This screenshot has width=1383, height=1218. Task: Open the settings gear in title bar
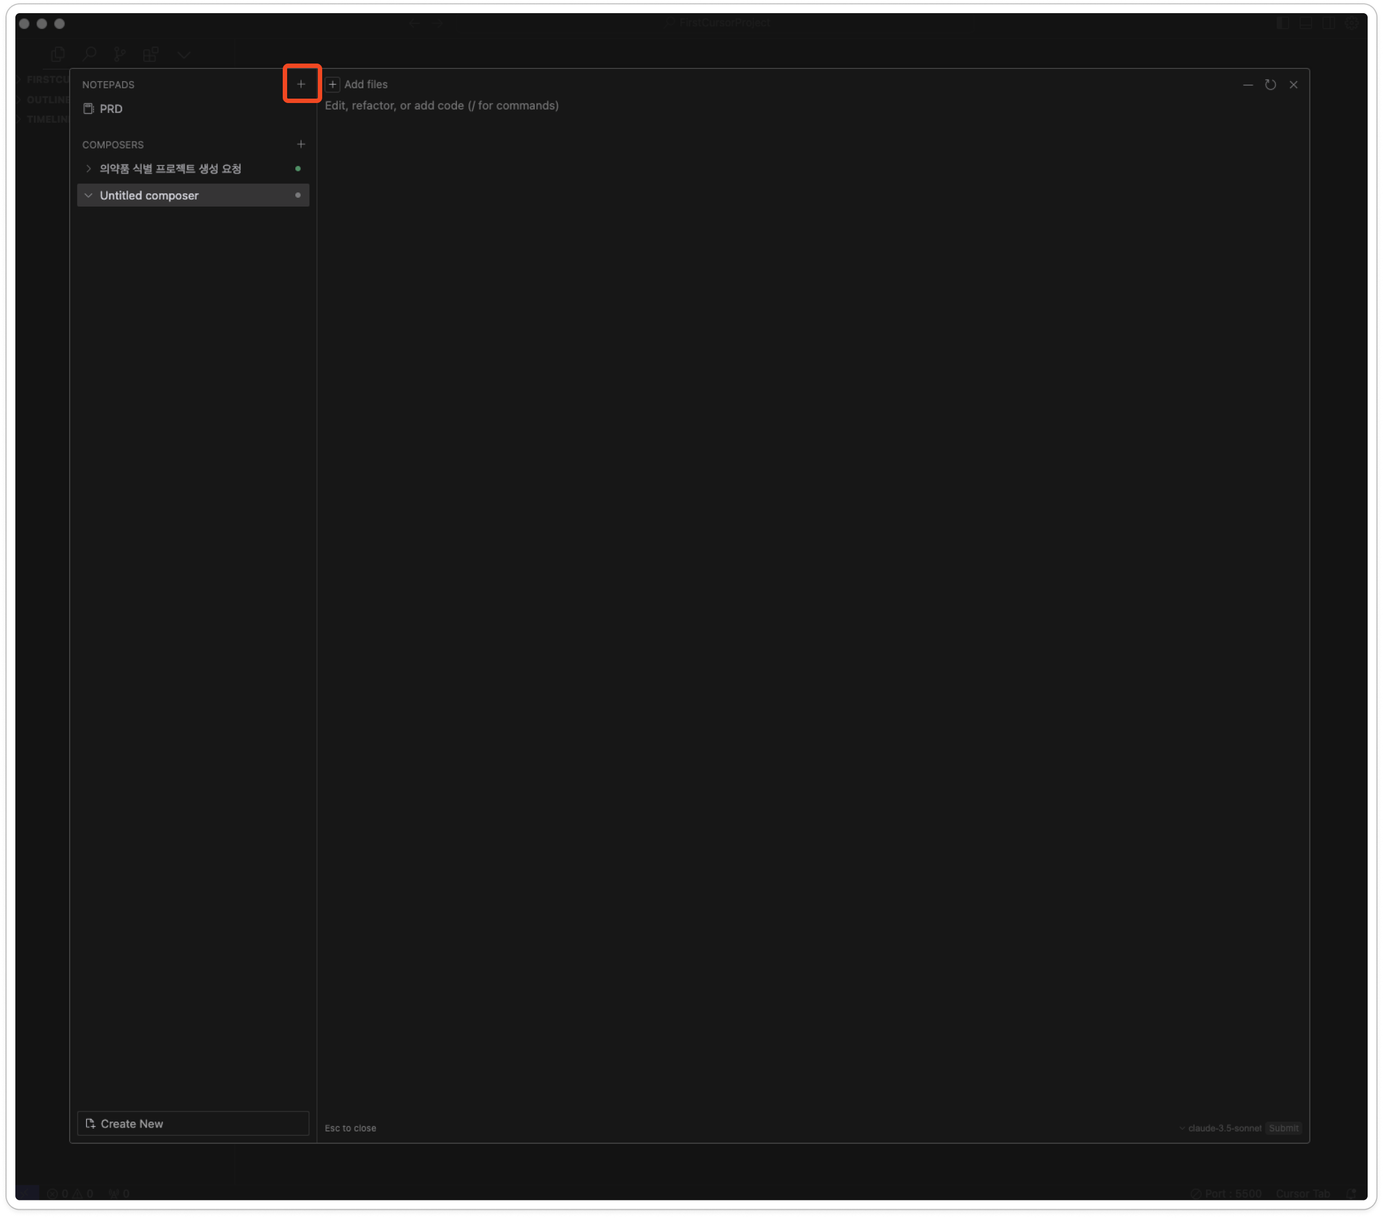click(x=1351, y=23)
